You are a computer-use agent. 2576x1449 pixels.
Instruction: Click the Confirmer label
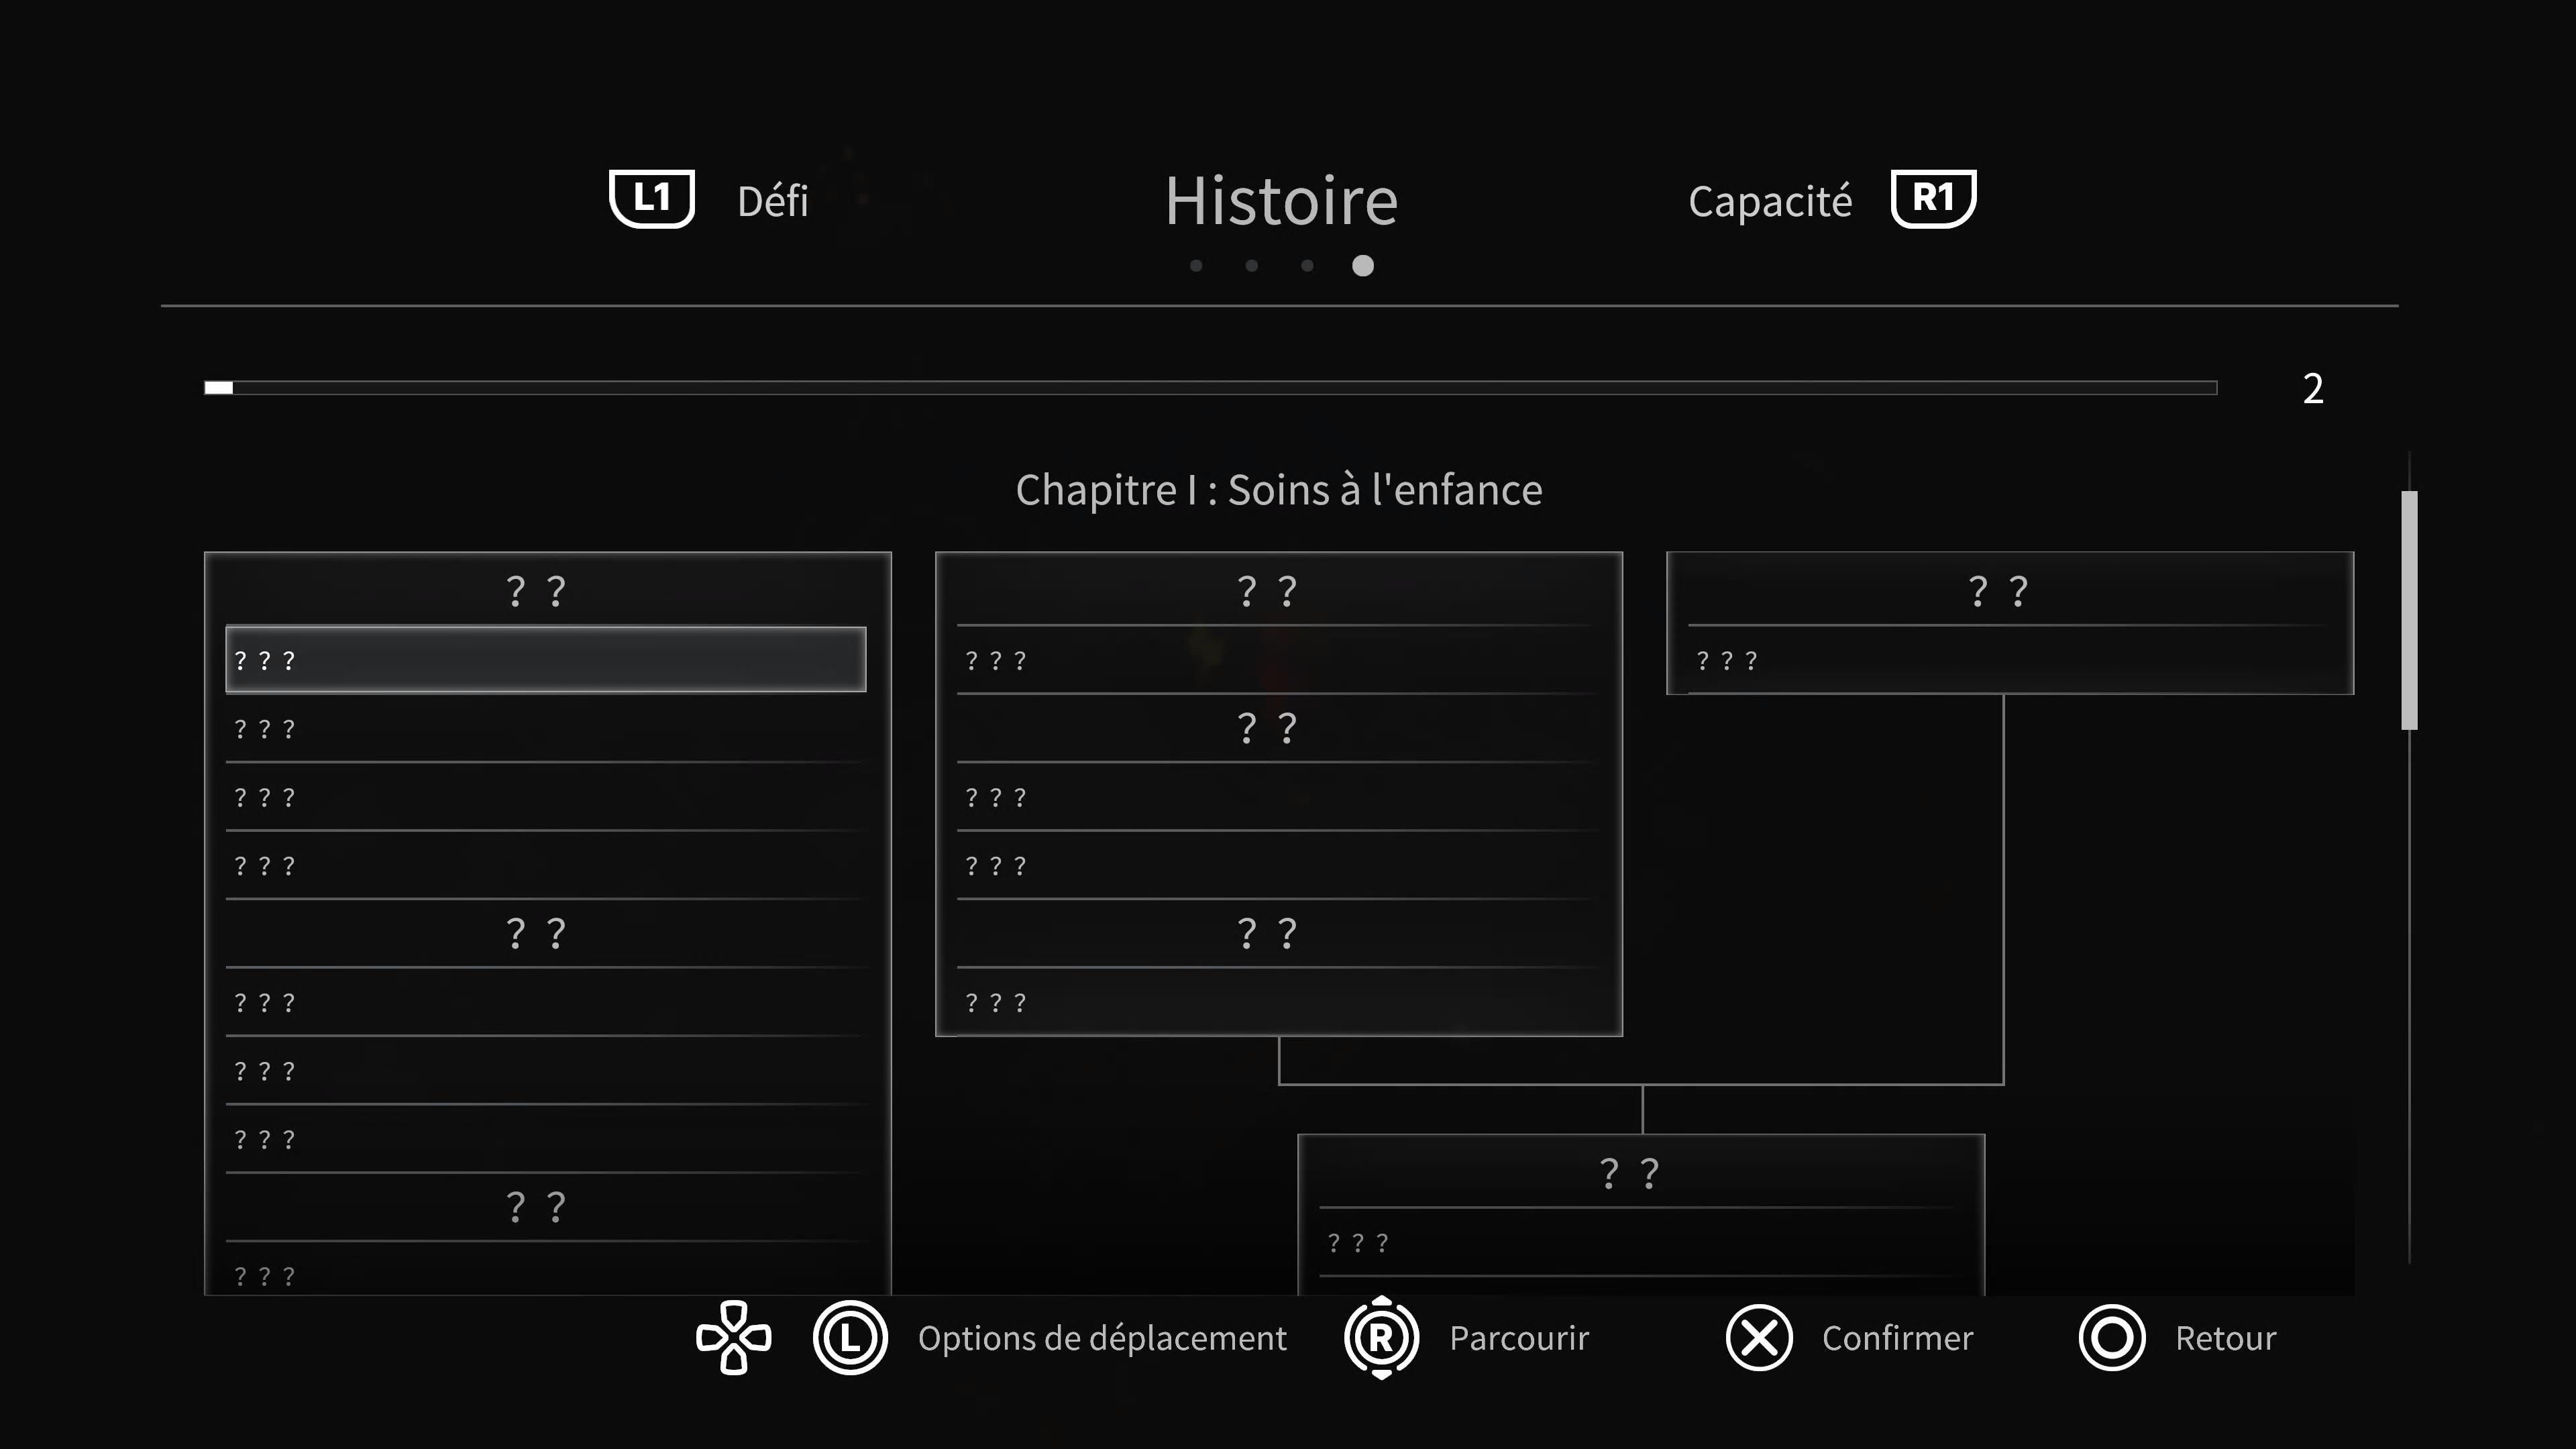tap(1897, 1337)
